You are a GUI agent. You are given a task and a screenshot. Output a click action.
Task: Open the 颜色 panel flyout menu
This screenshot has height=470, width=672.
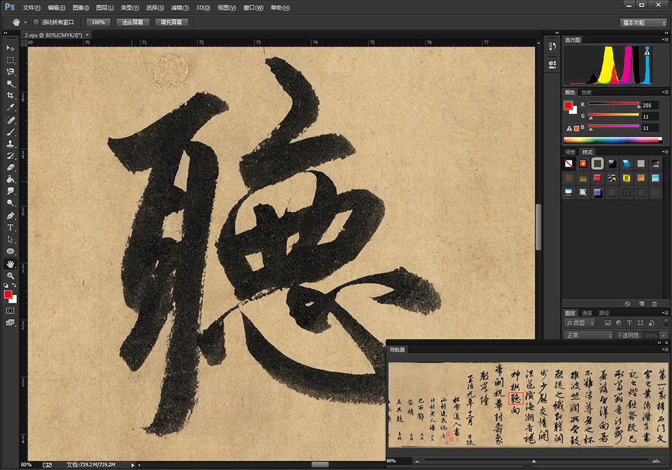pos(665,92)
